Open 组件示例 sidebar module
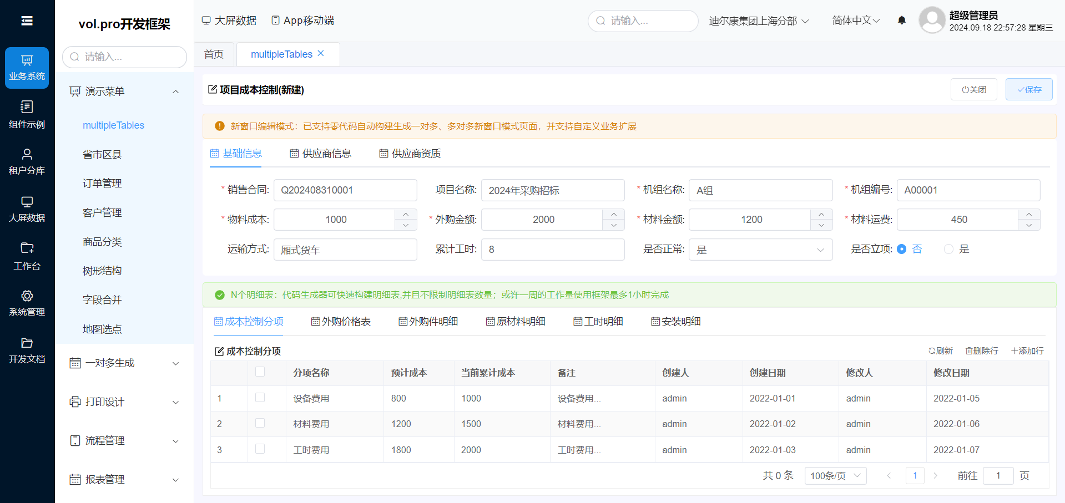The height and width of the screenshot is (503, 1065). [x=27, y=115]
